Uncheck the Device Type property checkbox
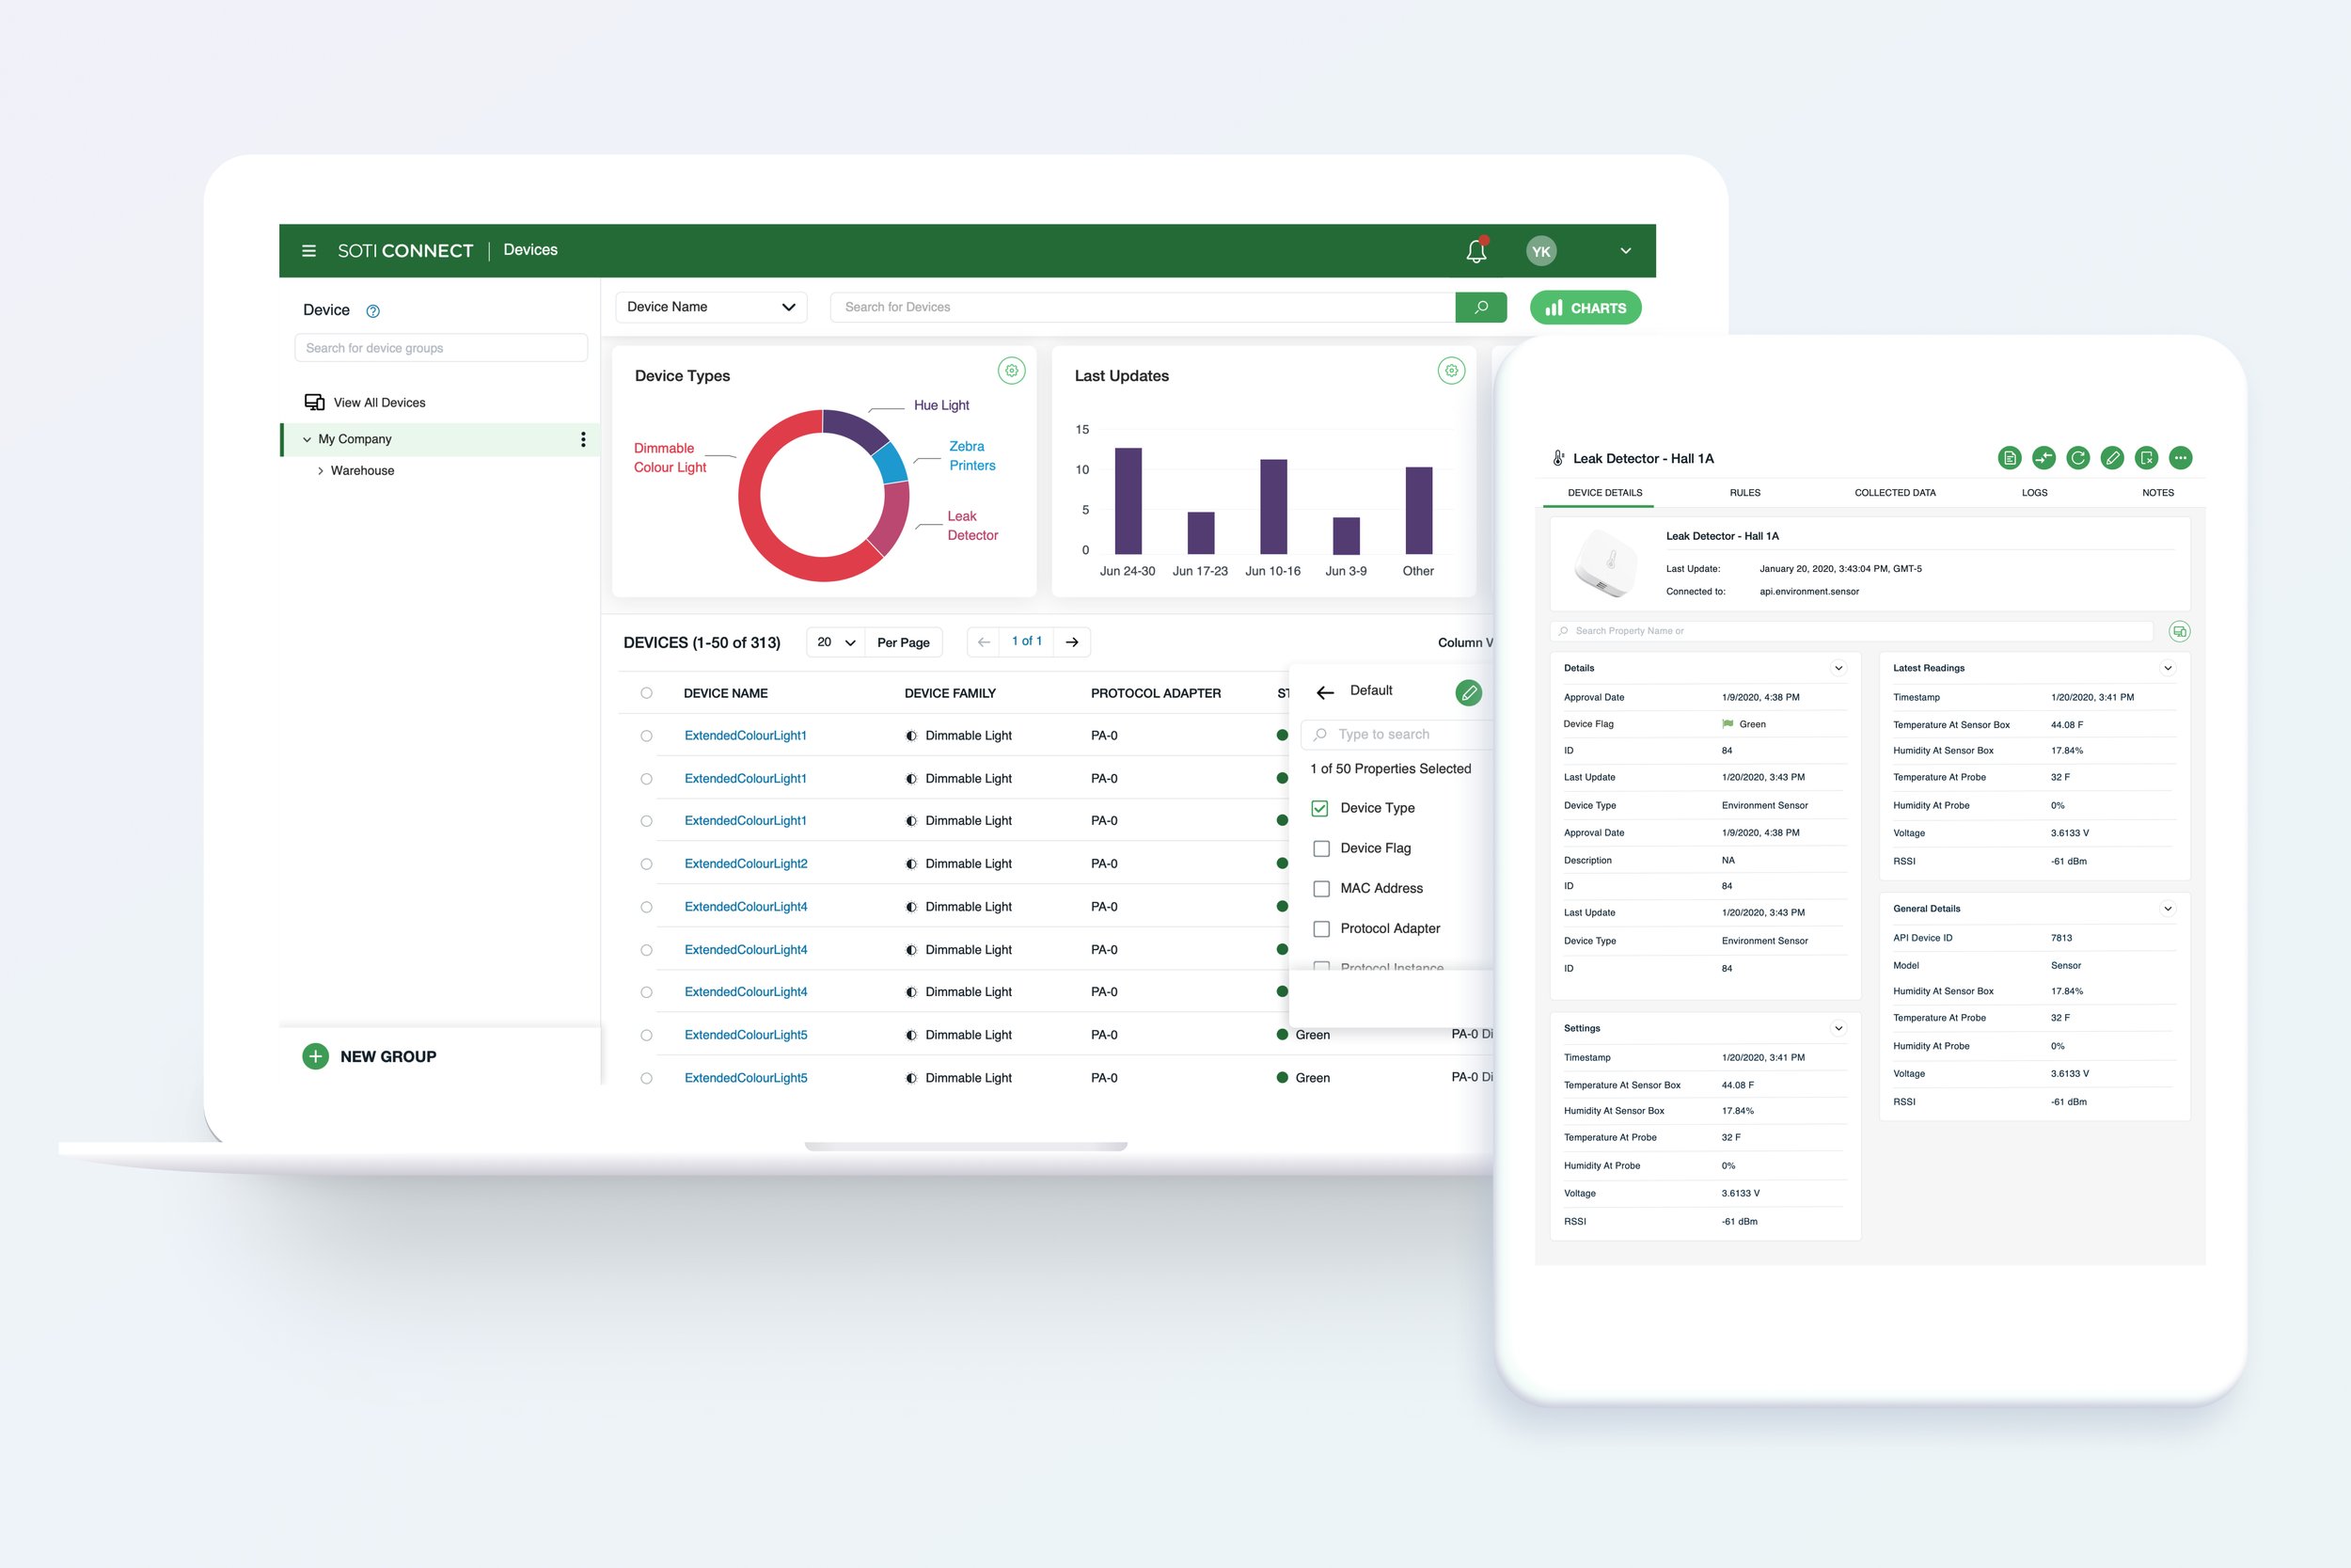The height and width of the screenshot is (1568, 2351). (x=1319, y=808)
